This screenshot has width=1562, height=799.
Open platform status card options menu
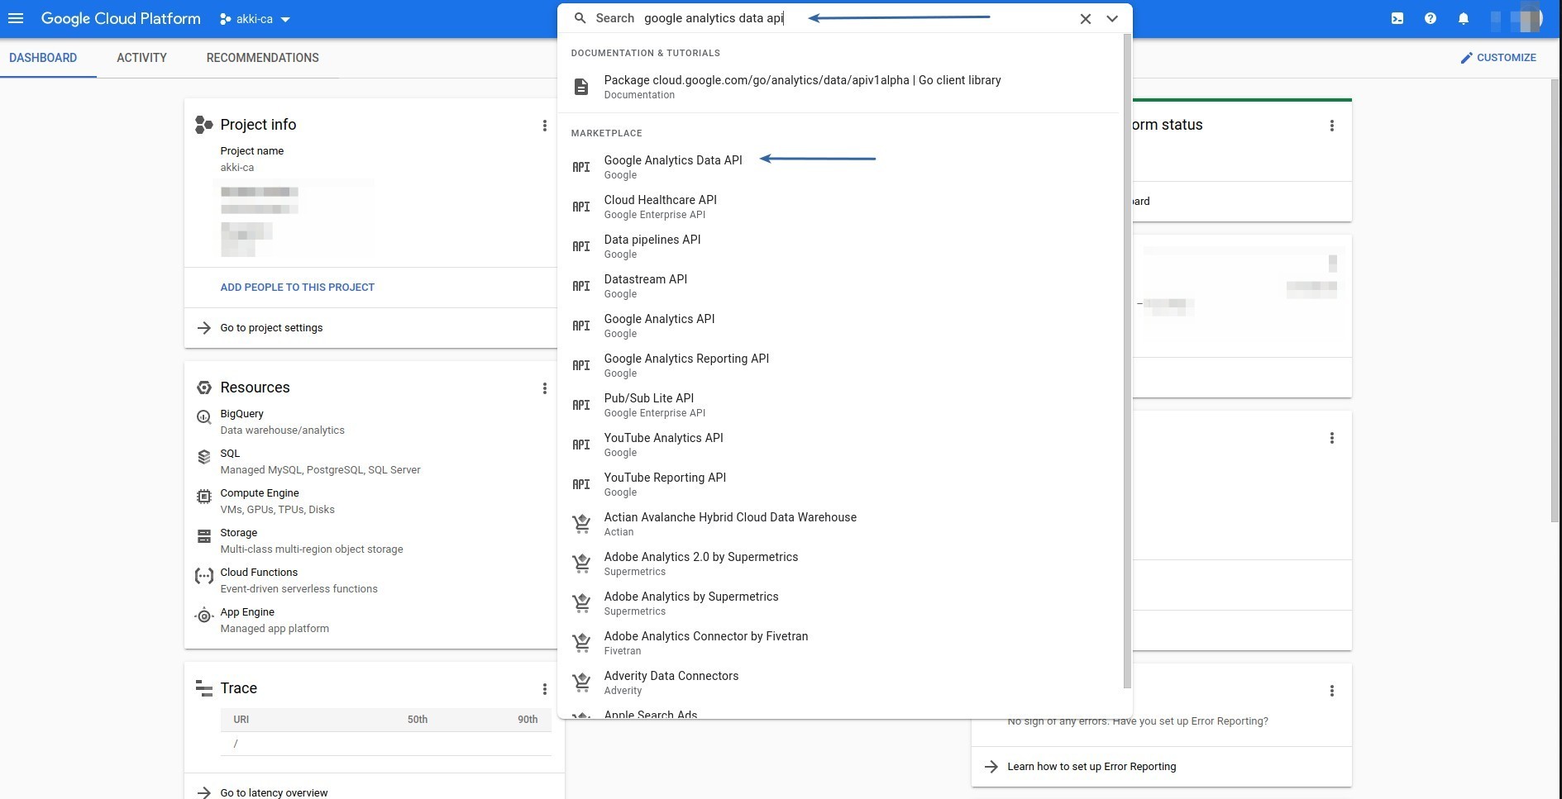click(x=1331, y=126)
